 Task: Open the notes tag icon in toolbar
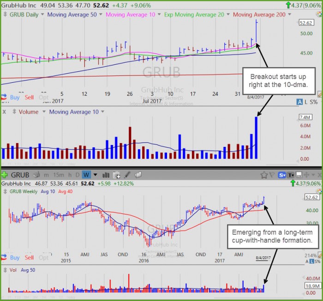138,175
